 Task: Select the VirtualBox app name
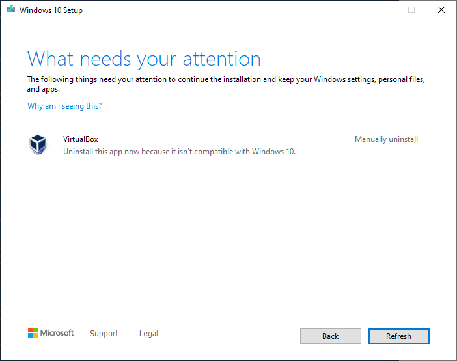tap(81, 139)
